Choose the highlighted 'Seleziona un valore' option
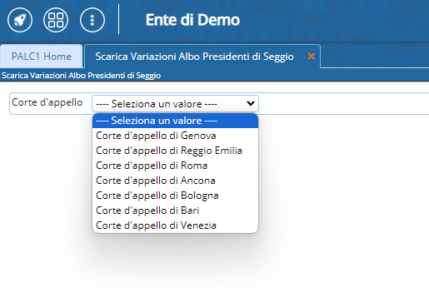Image resolution: width=429 pixels, height=302 pixels. coord(175,121)
